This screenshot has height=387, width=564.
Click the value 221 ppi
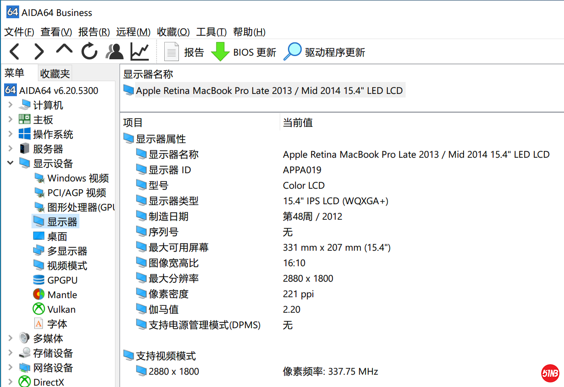298,294
